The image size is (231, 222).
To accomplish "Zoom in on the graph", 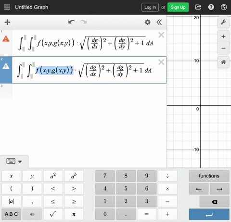I will point(223,37).
